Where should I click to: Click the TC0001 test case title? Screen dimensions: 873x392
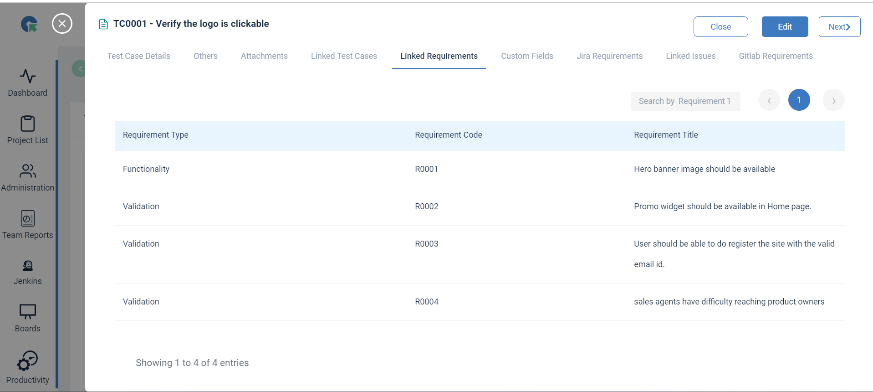[191, 24]
